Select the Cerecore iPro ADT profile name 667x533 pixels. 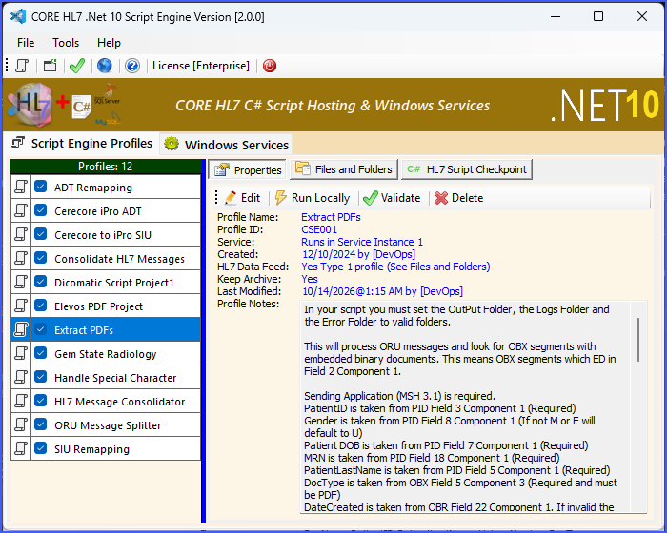[98, 211]
